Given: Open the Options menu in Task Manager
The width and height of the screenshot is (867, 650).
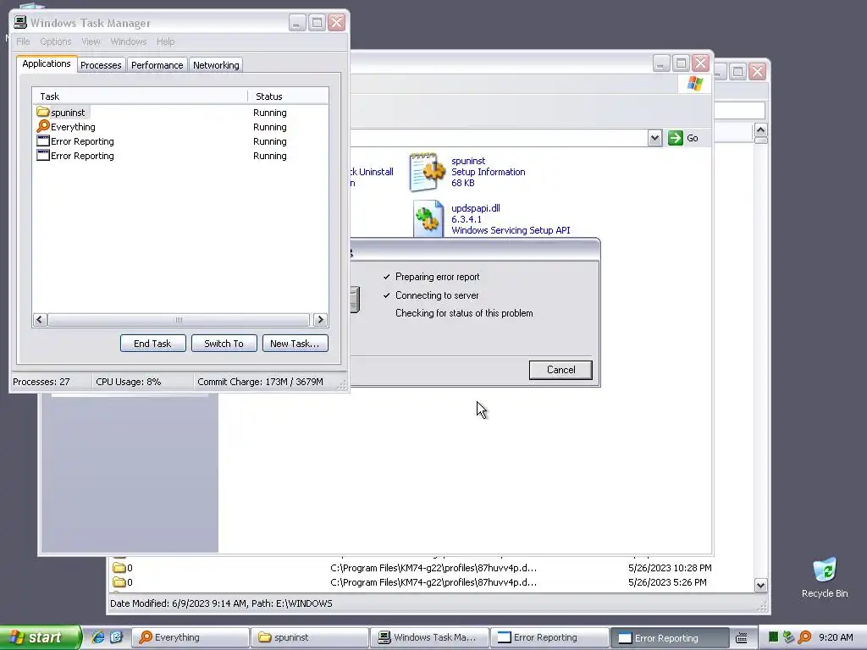Looking at the screenshot, I should coord(56,41).
